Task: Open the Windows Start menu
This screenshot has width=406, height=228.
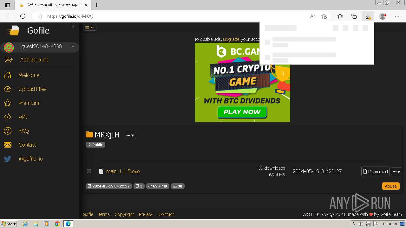Action: (9, 224)
